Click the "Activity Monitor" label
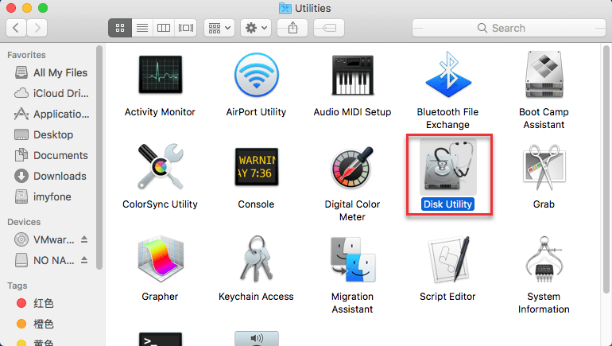 [160, 112]
